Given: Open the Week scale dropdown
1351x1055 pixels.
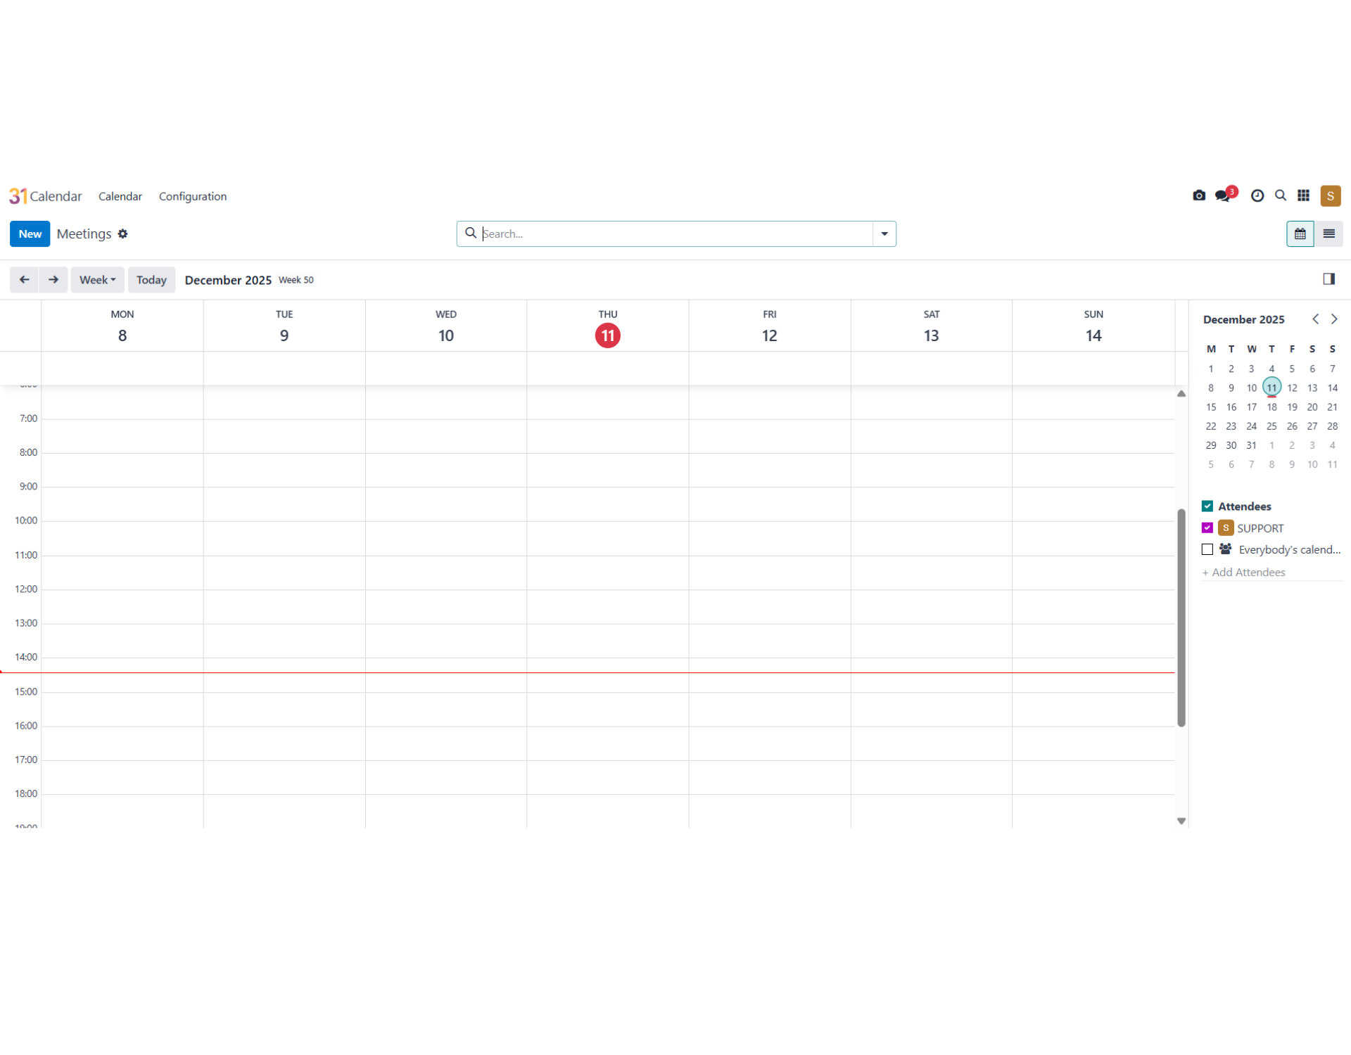Looking at the screenshot, I should click(x=97, y=280).
